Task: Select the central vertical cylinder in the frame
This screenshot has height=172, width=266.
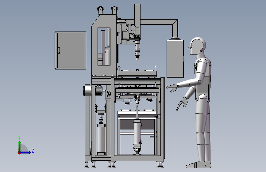Action: (137, 134)
